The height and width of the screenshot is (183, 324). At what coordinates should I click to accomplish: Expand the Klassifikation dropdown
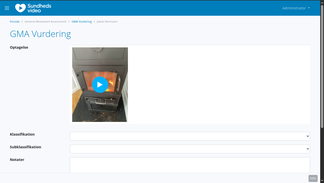click(x=190, y=136)
